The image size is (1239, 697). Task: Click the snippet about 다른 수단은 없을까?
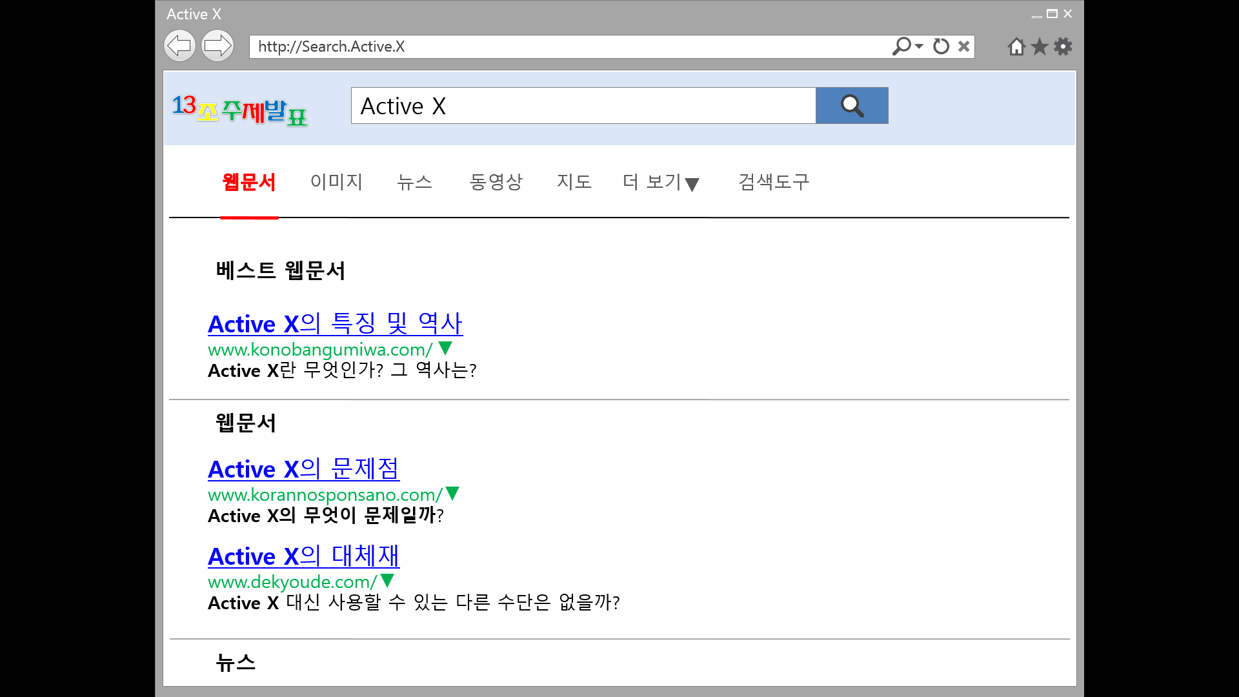click(414, 603)
